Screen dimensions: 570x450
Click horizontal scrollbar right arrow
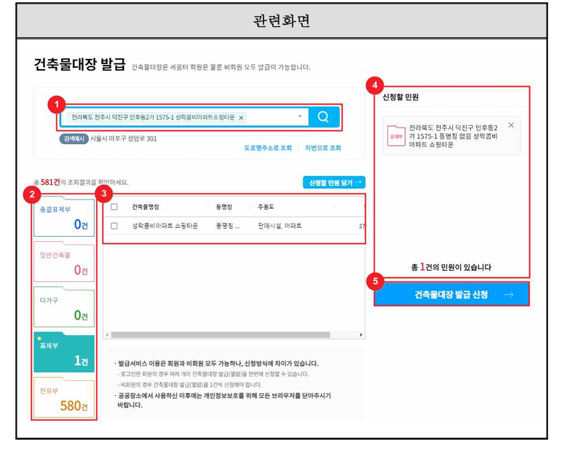361,335
